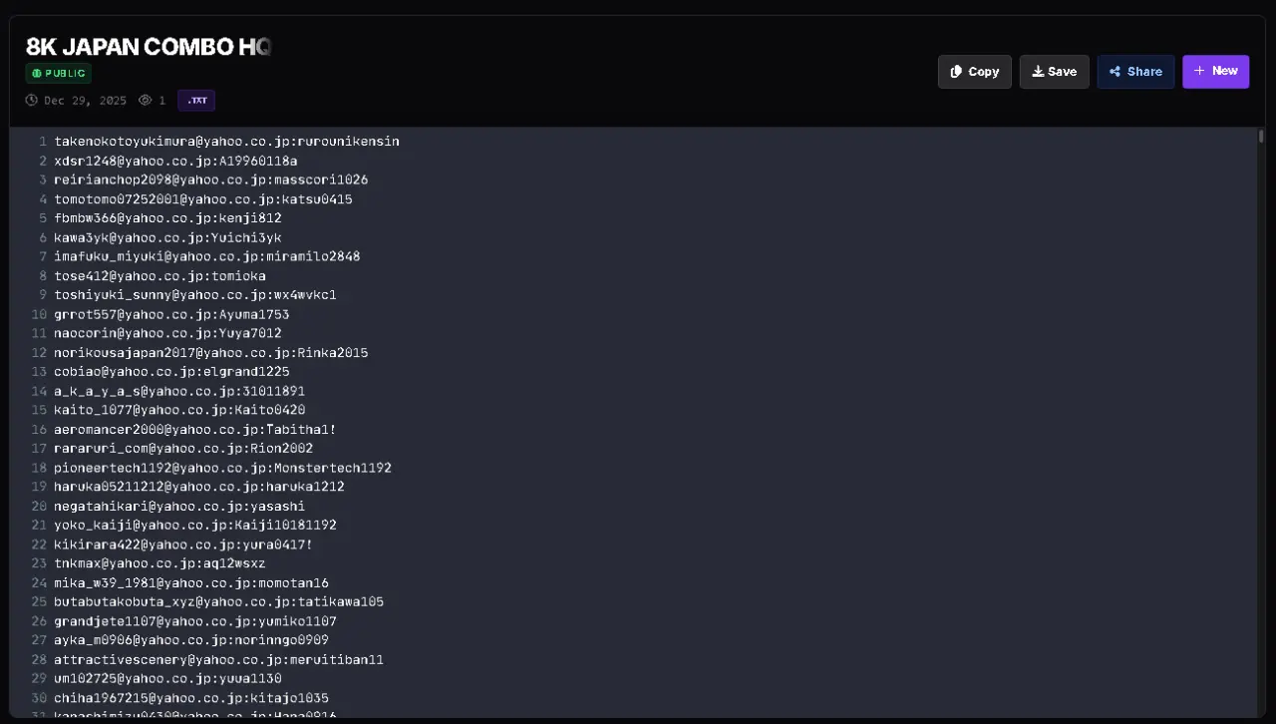This screenshot has width=1276, height=724.
Task: Place the cursor in the text on line 12
Action: click(211, 353)
